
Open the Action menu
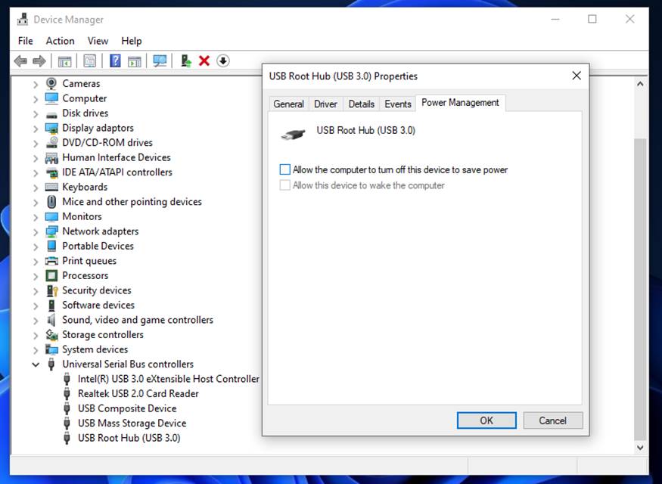click(61, 41)
